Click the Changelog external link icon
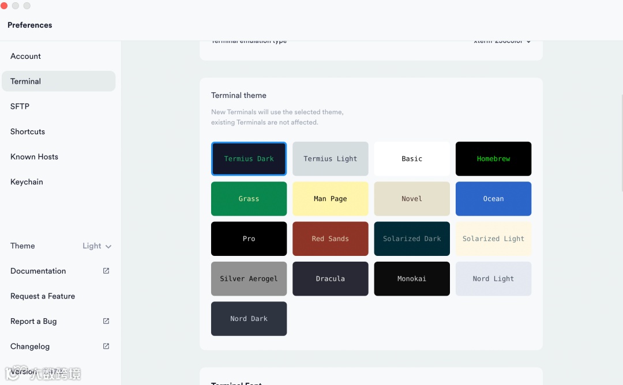Screen dimensions: 623x385 (x=106, y=346)
